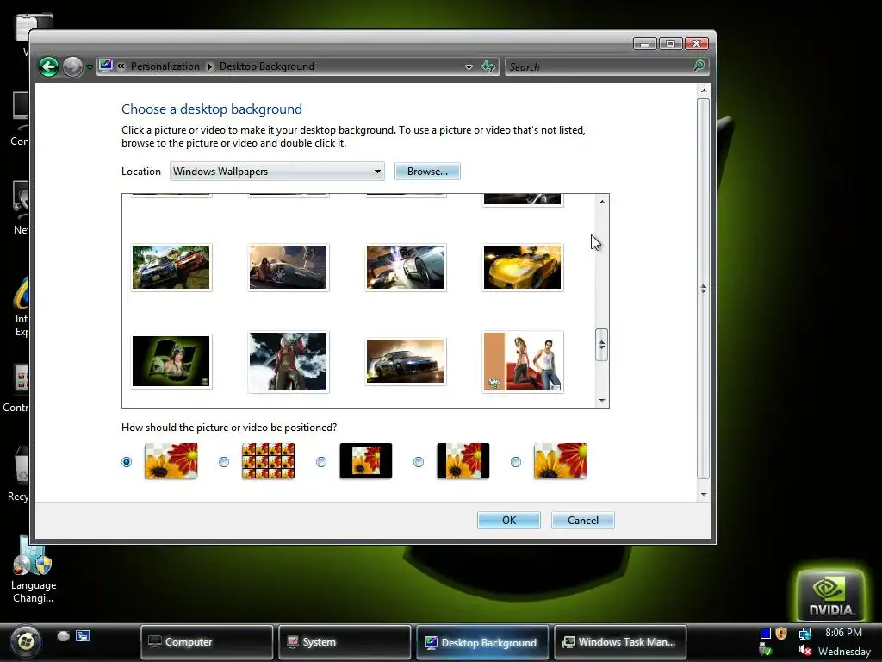Expand the breadcrumb arrow after Personalization

click(x=210, y=66)
